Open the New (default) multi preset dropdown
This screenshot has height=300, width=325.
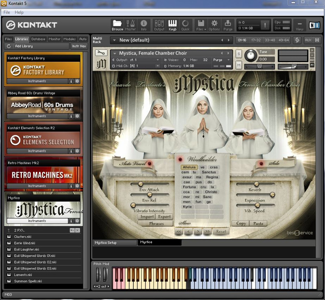[x=114, y=40]
